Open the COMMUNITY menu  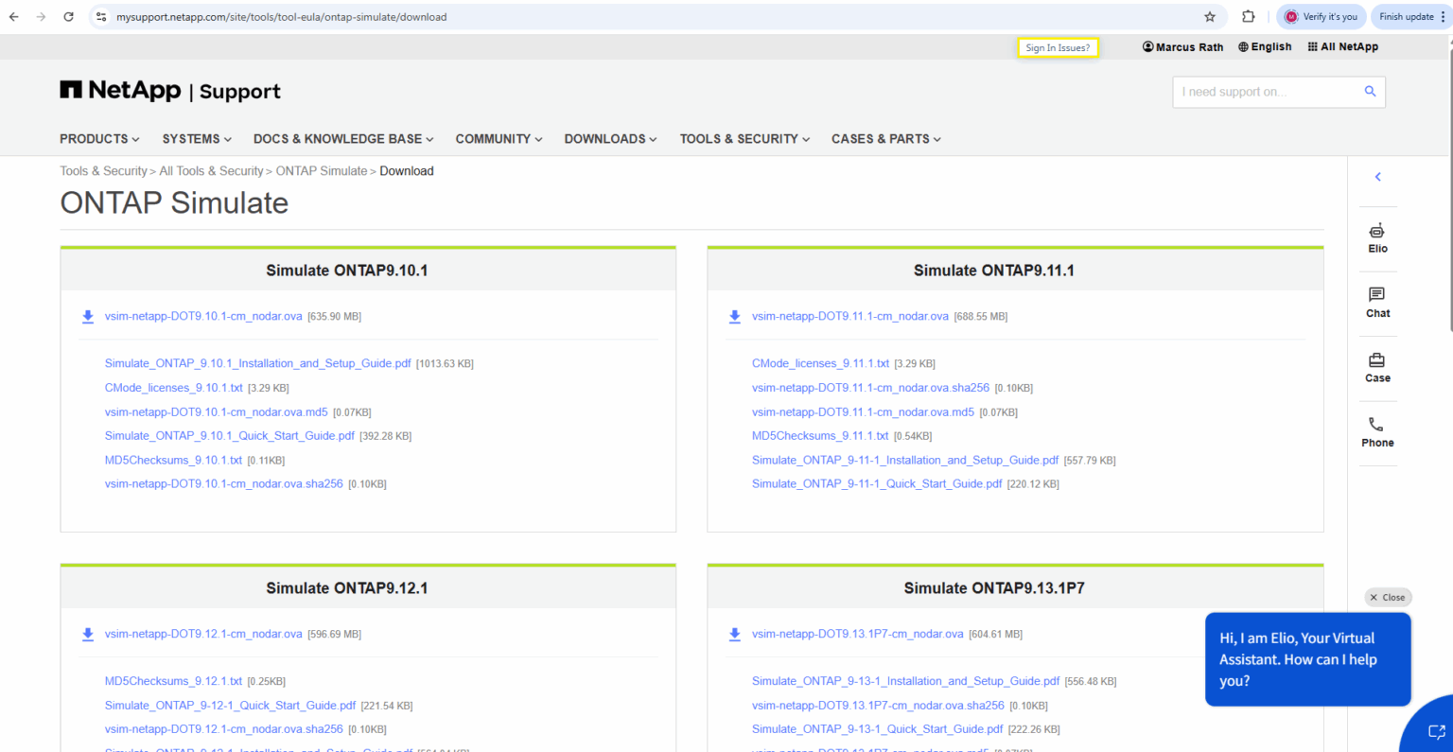[x=498, y=139]
